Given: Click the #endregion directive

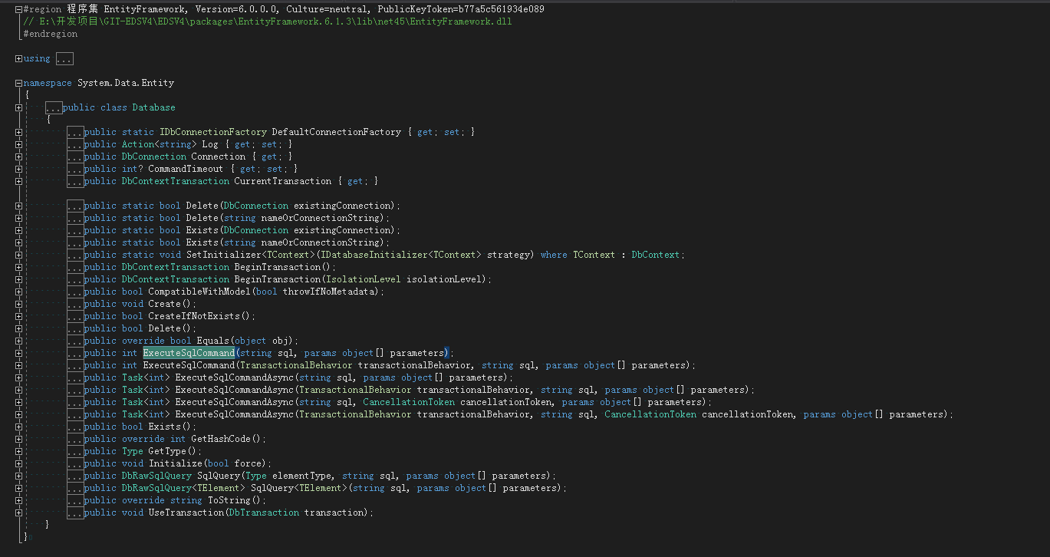Looking at the screenshot, I should click(x=51, y=34).
